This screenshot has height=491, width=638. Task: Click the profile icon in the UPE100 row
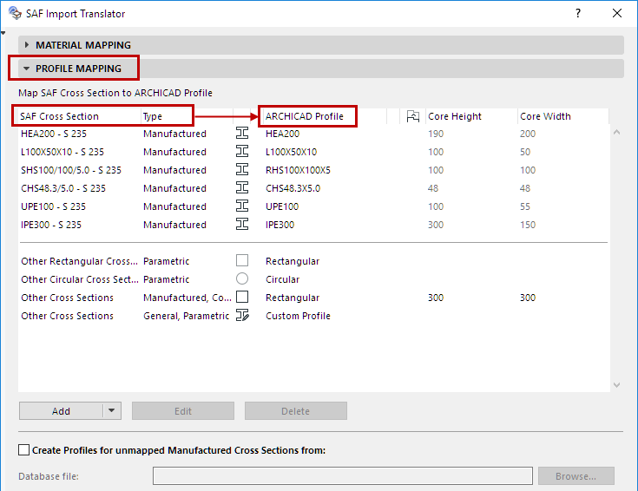[x=242, y=206]
